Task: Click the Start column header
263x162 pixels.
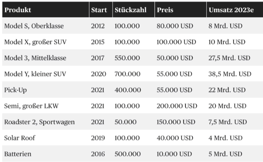Action: (101, 10)
